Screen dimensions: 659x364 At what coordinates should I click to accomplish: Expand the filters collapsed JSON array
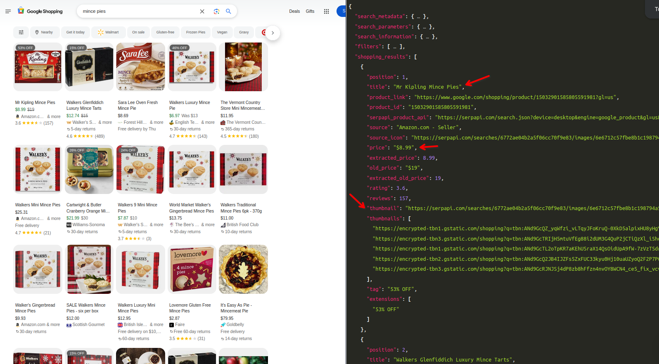point(394,47)
